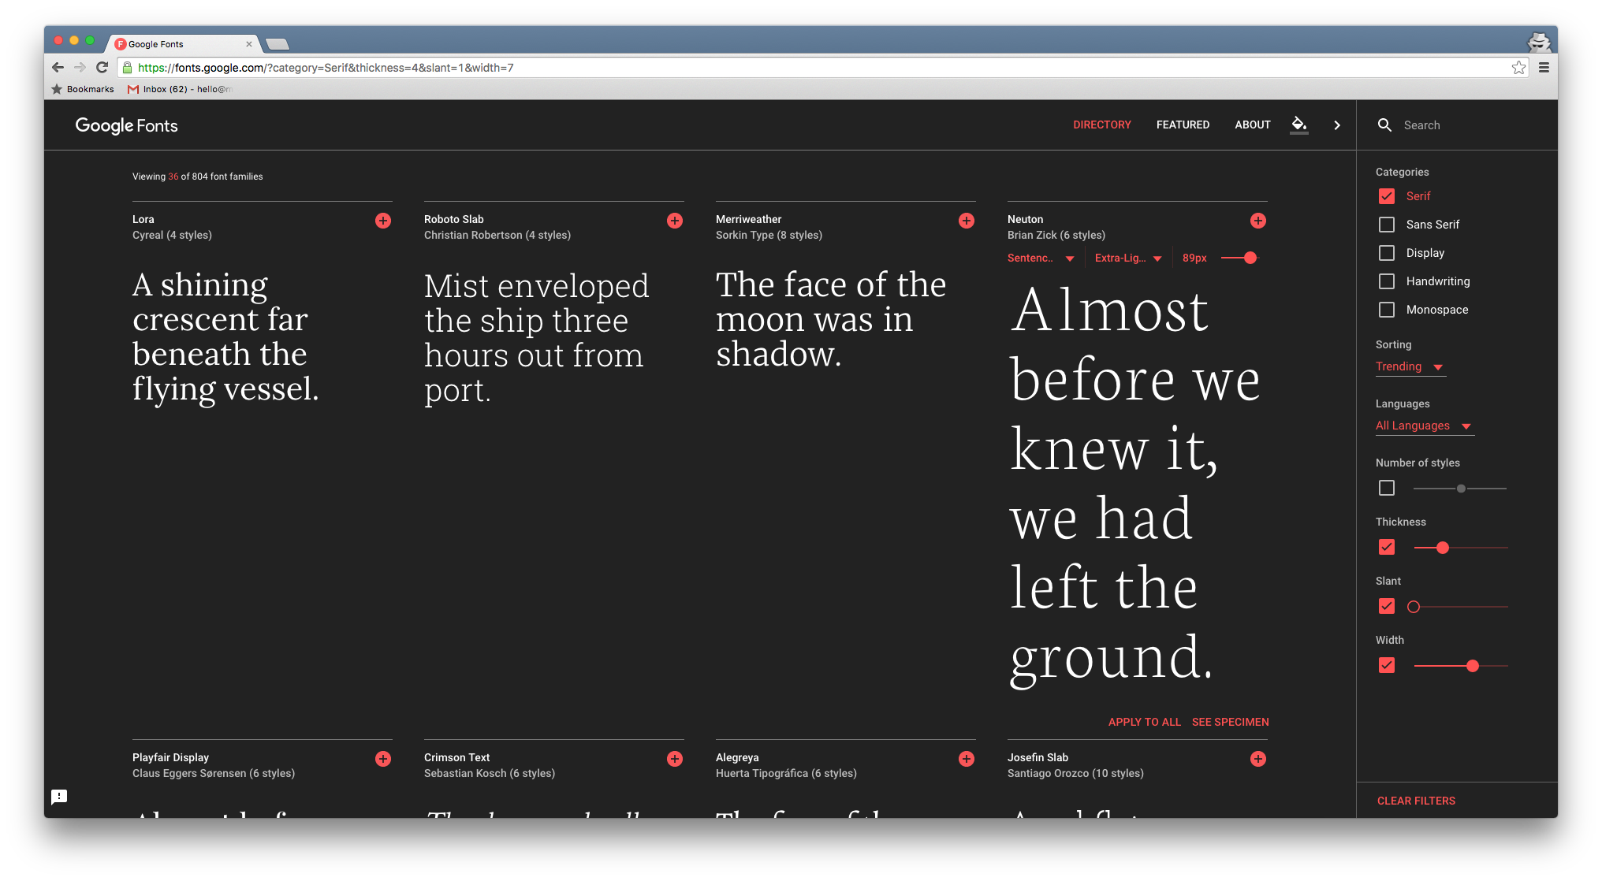Close the Google Fonts tab
Screen dimensions: 1602x881
pyautogui.click(x=249, y=44)
